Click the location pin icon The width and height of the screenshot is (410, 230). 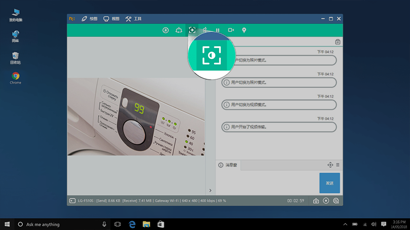(244, 30)
